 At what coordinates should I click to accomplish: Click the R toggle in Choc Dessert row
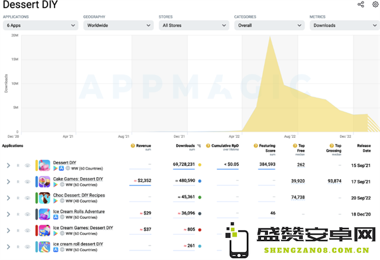tap(18, 198)
